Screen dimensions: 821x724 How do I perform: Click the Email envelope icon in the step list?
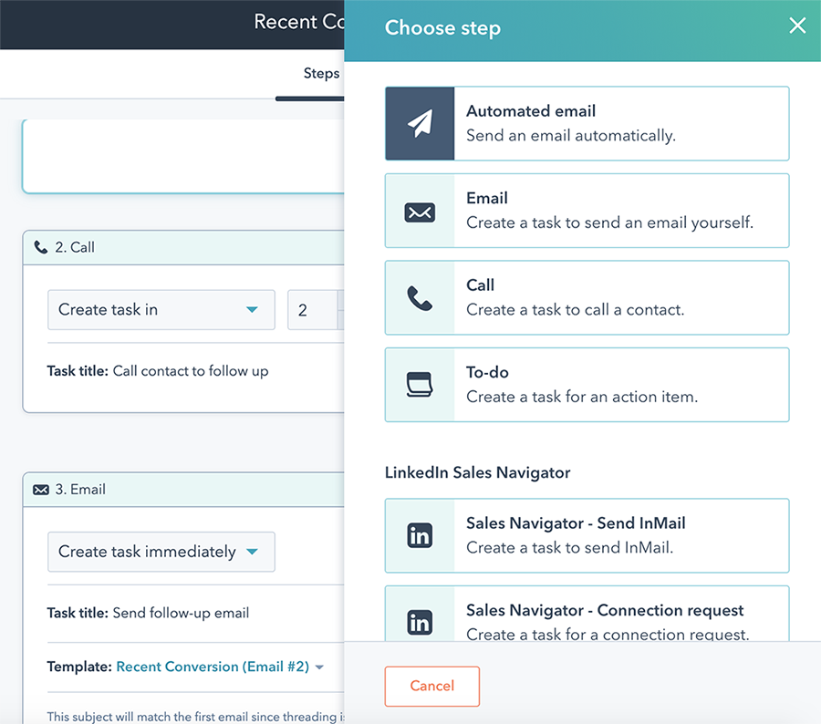click(x=420, y=212)
